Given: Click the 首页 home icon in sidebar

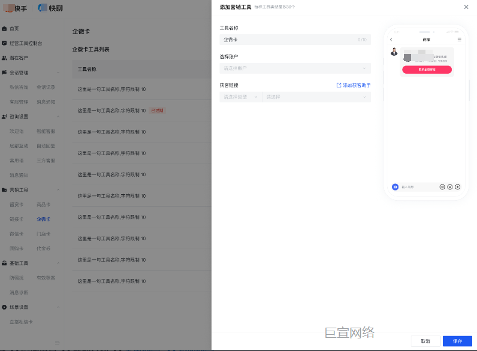Looking at the screenshot, I should pyautogui.click(x=4, y=29).
